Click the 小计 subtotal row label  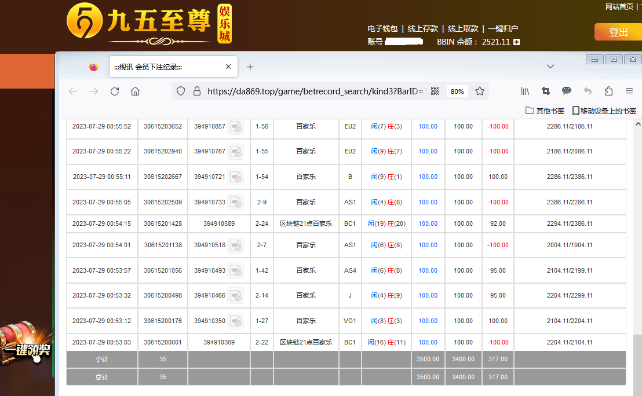pos(101,359)
